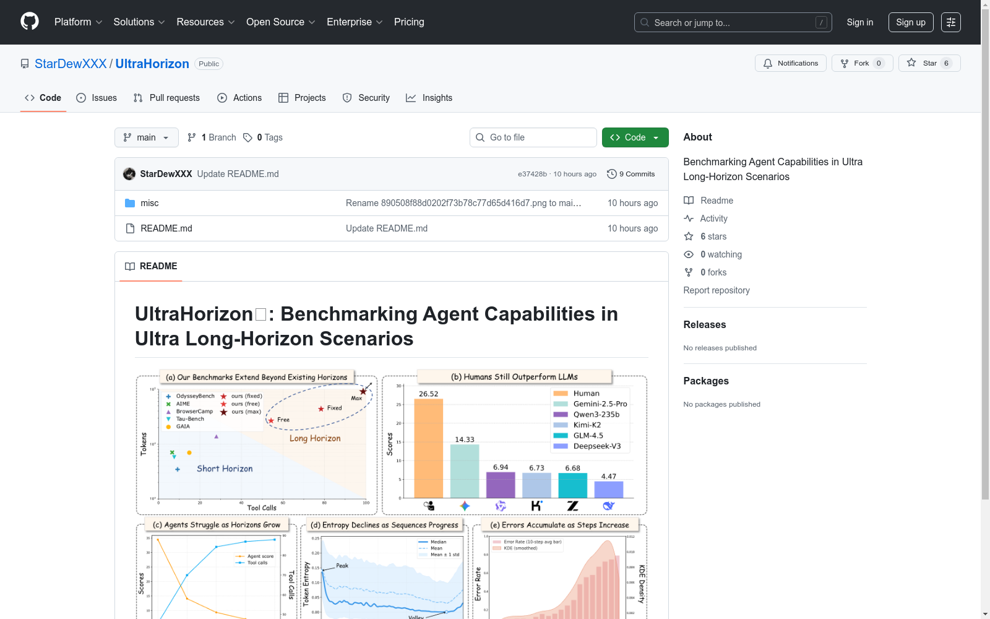Click the Report repository link
990x619 pixels.
point(717,290)
